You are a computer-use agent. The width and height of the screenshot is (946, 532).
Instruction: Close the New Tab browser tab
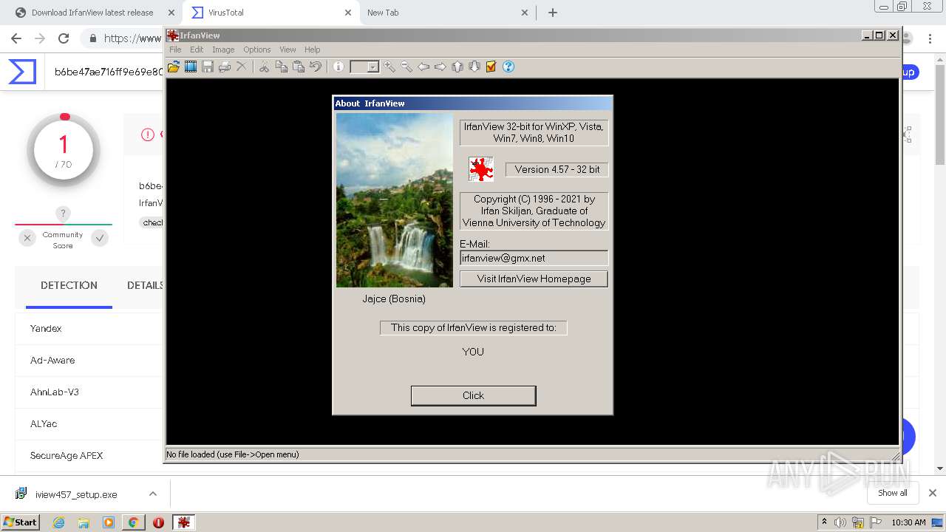click(525, 13)
